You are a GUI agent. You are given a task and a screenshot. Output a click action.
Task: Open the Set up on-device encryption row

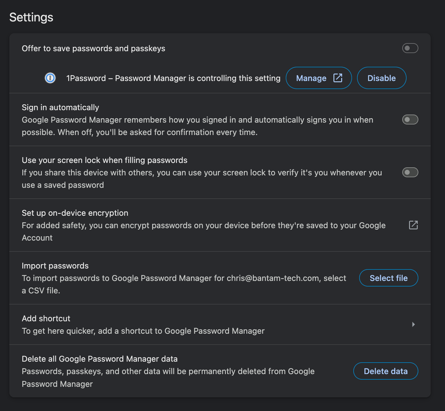220,225
